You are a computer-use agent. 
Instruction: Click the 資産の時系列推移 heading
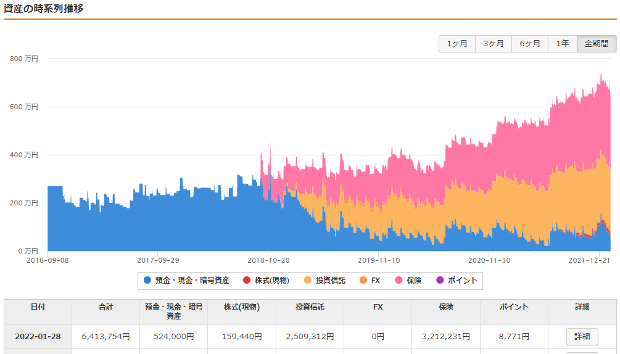click(44, 9)
